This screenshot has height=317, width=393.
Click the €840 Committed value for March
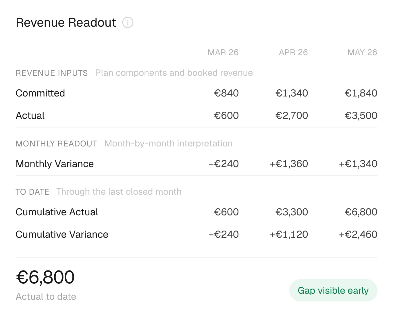tap(226, 93)
